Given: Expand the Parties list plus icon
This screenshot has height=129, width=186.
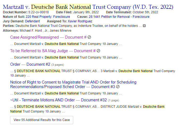Looking at the screenshot, I should [144, 26].
